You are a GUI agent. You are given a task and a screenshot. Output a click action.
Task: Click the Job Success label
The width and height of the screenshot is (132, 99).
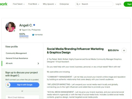[x=24, y=37]
